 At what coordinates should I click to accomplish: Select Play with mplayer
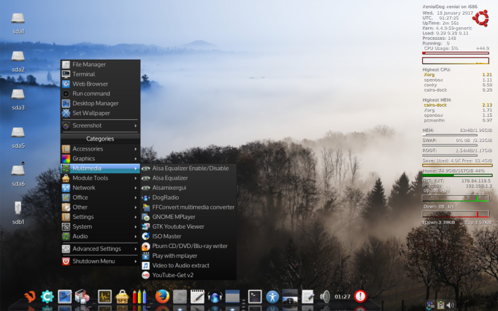point(189,256)
